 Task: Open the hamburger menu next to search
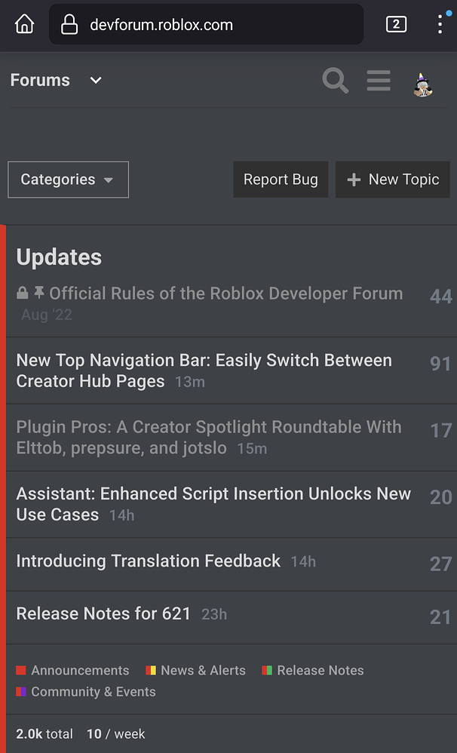click(x=379, y=81)
